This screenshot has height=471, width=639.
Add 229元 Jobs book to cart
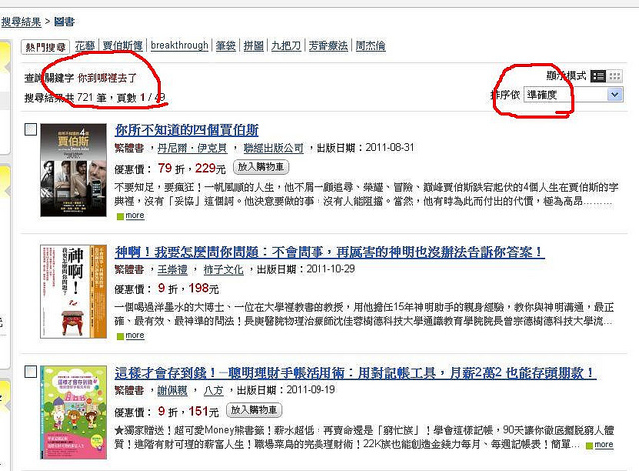point(261,167)
